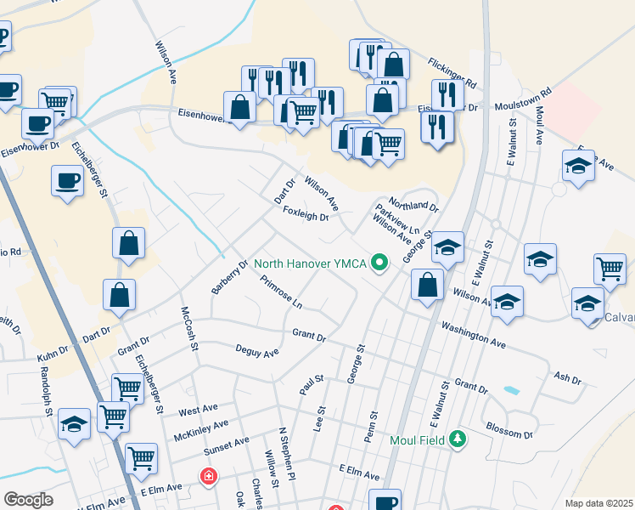Click the Penn St street label
Viewport: 635px width, 510px height.
[x=370, y=427]
